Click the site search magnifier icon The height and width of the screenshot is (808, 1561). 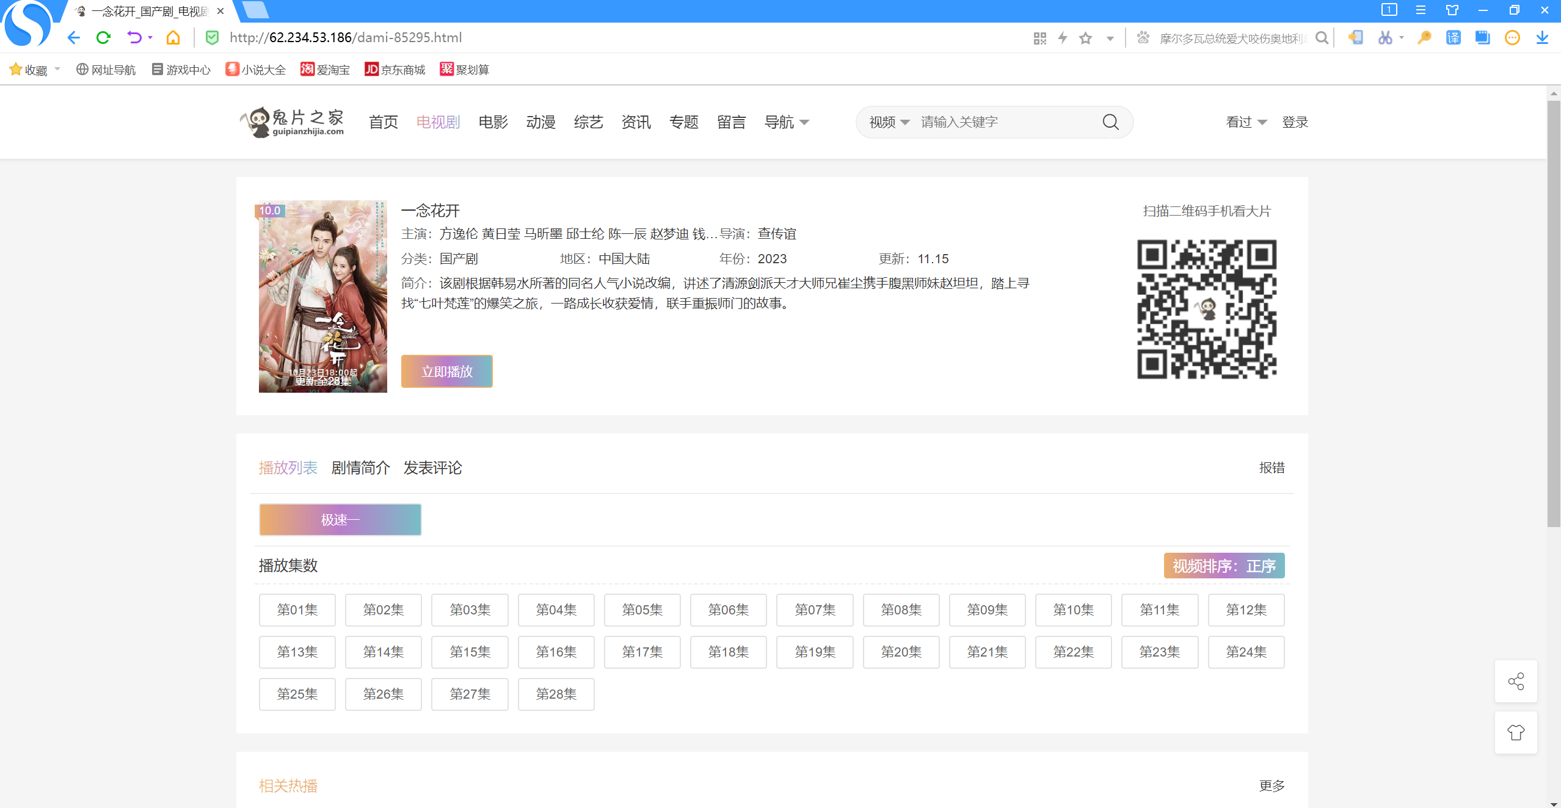(x=1110, y=122)
